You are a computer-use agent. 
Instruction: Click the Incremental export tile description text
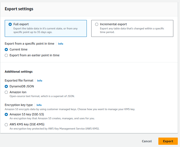132,30
